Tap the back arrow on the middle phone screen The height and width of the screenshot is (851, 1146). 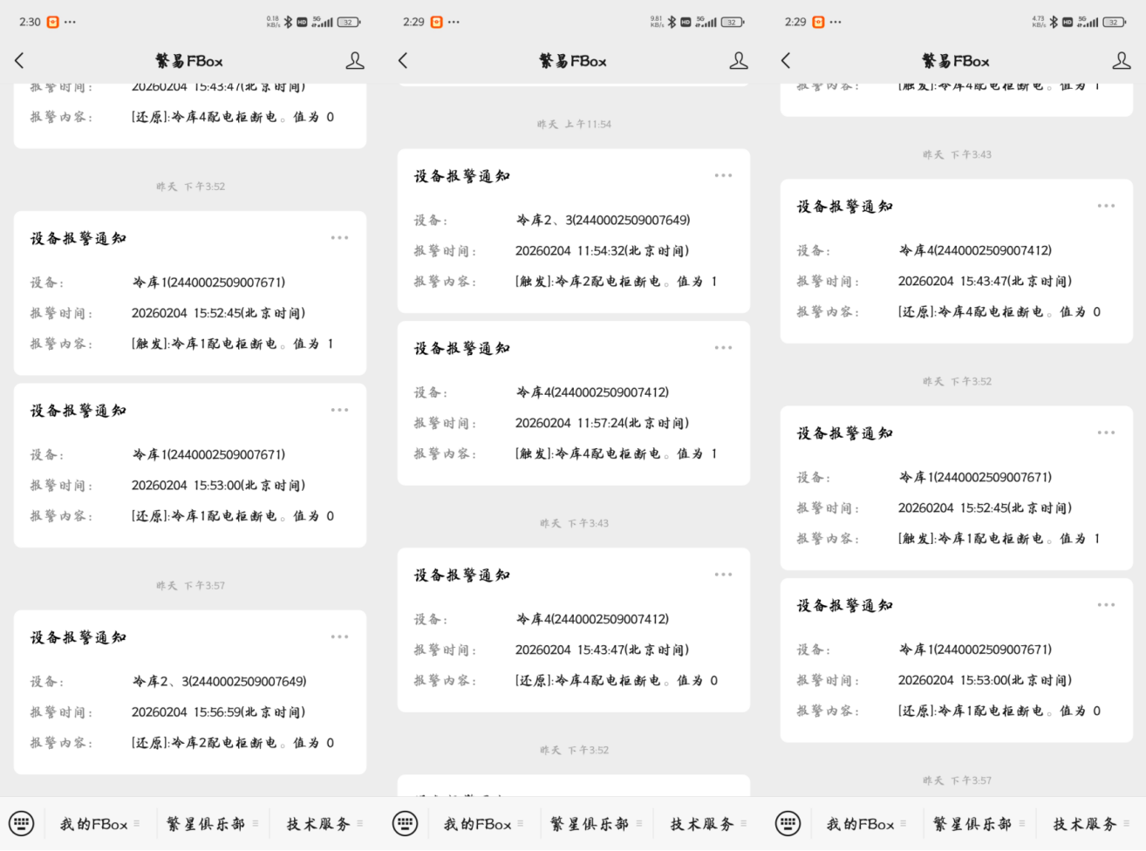point(403,61)
